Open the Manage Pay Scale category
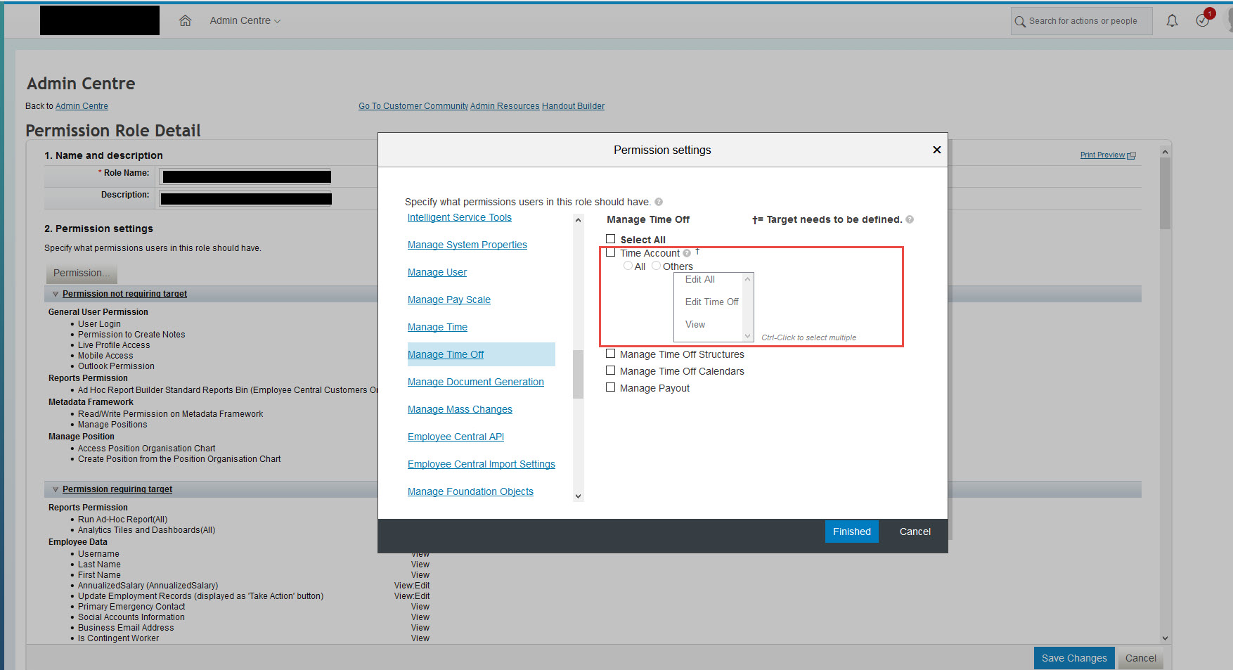This screenshot has height=670, width=1233. coord(449,299)
